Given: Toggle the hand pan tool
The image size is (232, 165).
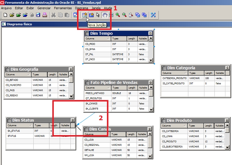Looking at the screenshot, I should click(105, 15).
